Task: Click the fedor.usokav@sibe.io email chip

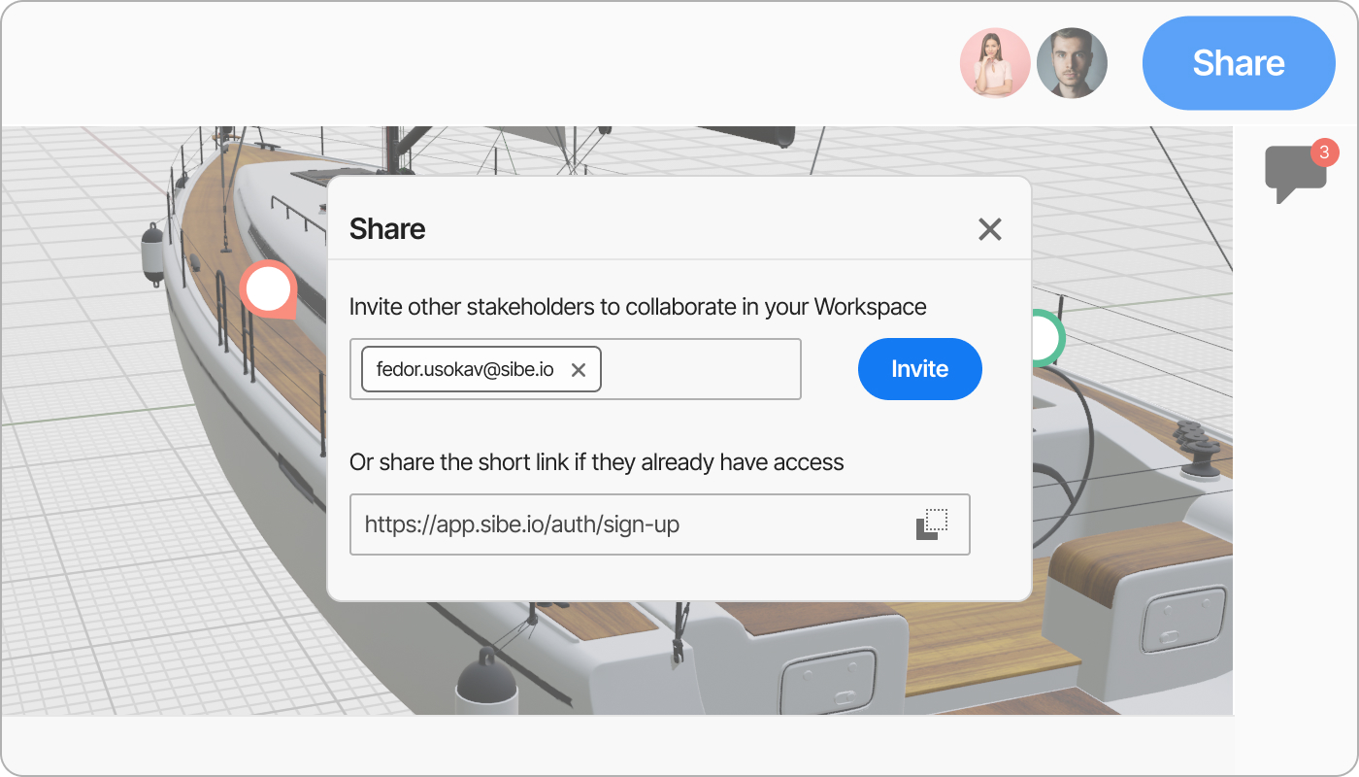Action: [466, 369]
